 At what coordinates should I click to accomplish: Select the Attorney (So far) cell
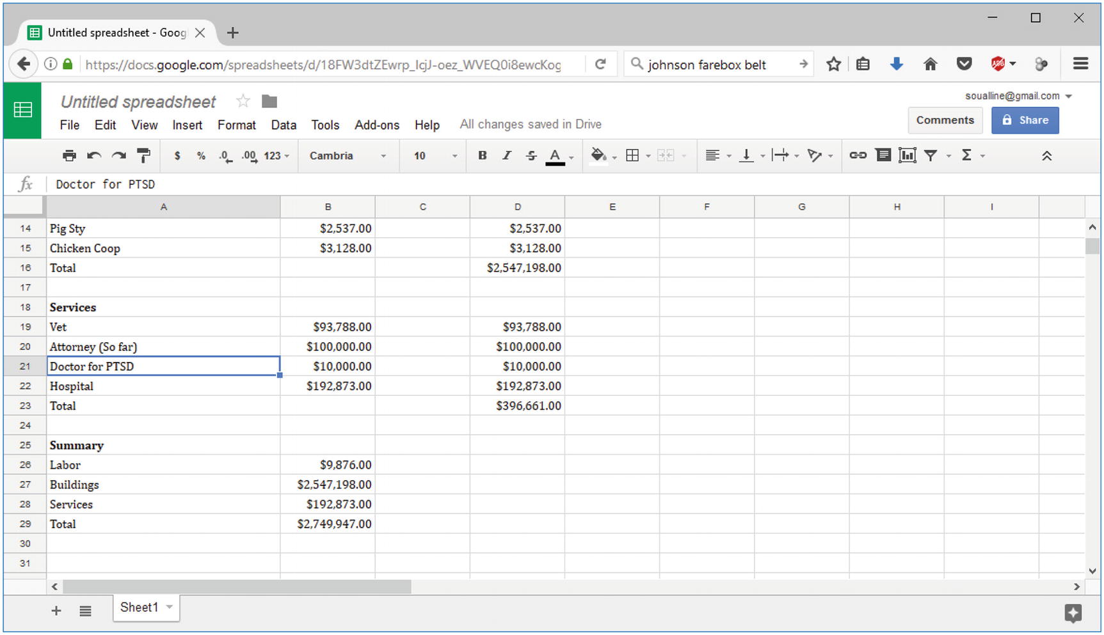point(163,347)
